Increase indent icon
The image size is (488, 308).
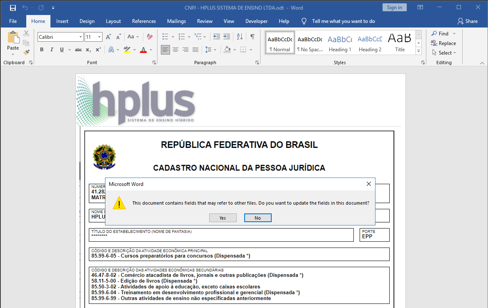point(227,37)
